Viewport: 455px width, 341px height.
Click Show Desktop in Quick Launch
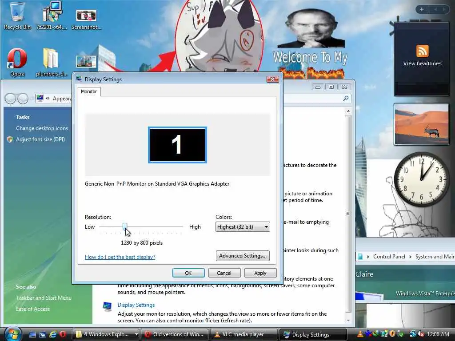coord(32,334)
